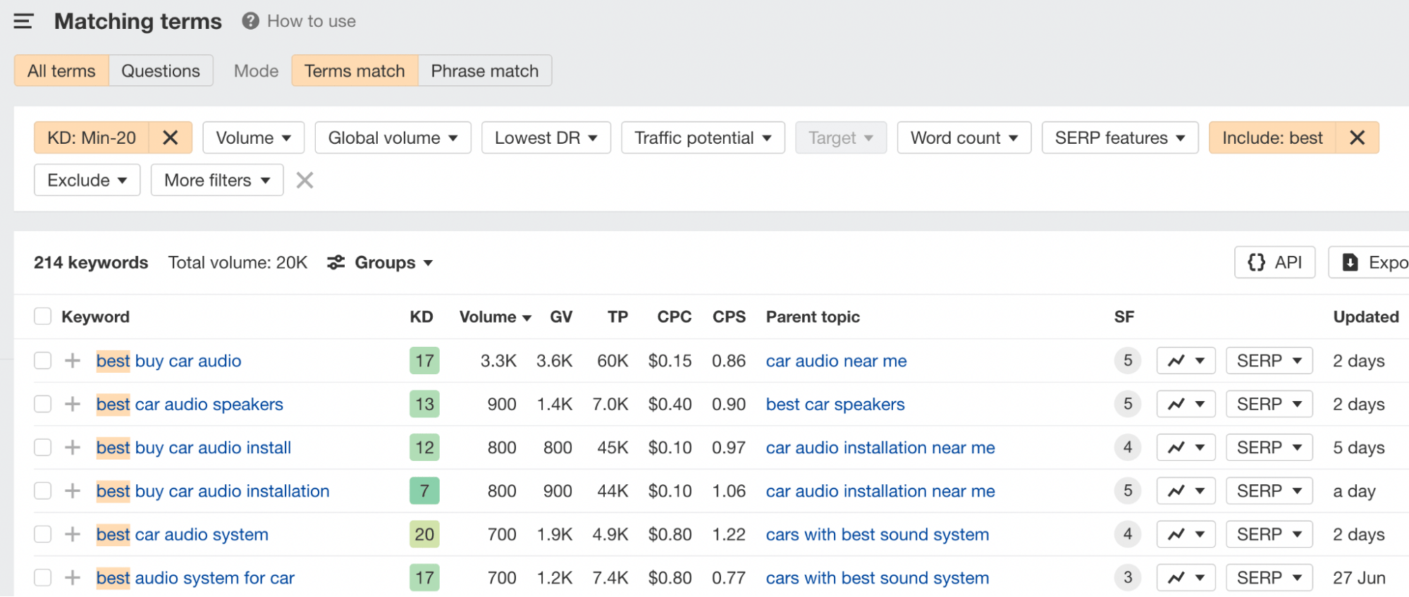Click KD score 7 green badge
The width and height of the screenshot is (1409, 597).
(x=424, y=491)
